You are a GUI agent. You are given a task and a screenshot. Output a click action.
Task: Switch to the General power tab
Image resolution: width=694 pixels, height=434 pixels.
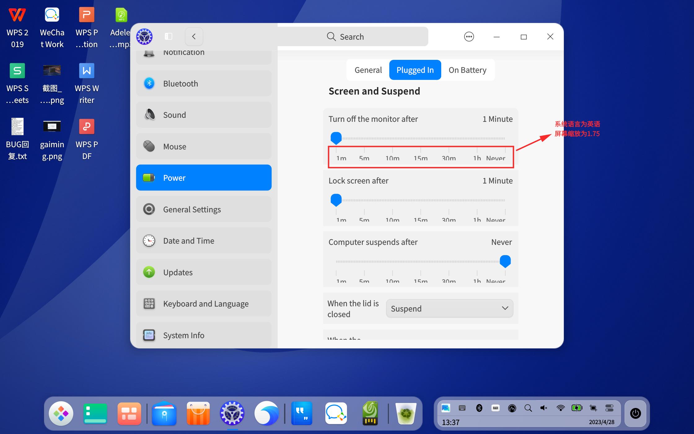pos(368,70)
